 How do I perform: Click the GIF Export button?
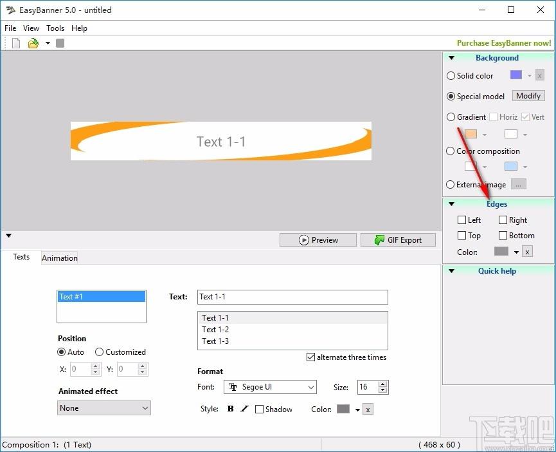[x=398, y=240]
